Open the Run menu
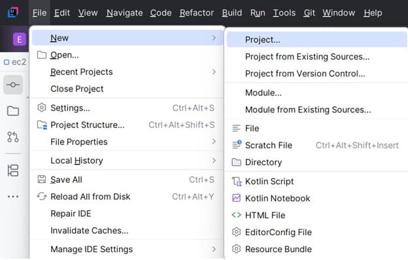Viewport: 408px width, 260px height. pos(258,13)
